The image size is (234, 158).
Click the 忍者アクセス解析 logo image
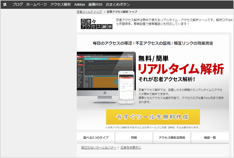(x=96, y=24)
